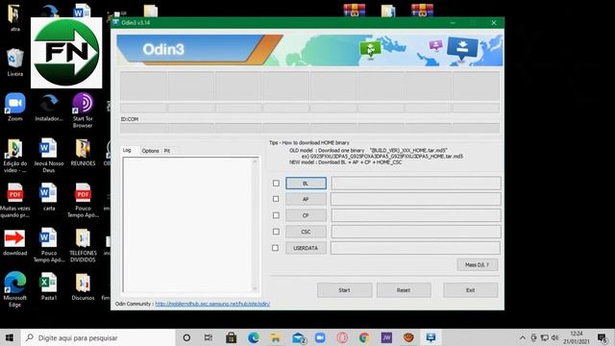Viewport: 615px width, 346px height.
Task: Launch Microsoft Store from taskbar
Action: (231, 337)
